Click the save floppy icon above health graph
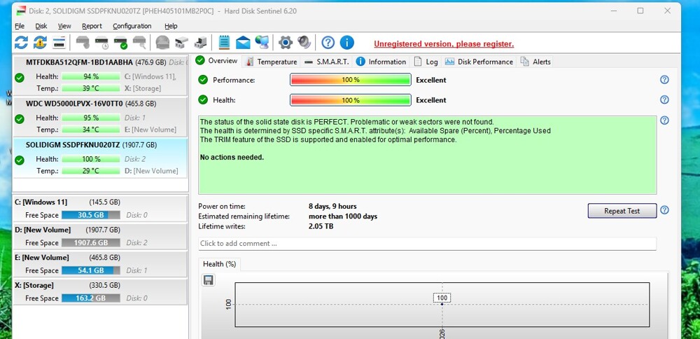Image resolution: width=700 pixels, height=339 pixels. click(208, 280)
